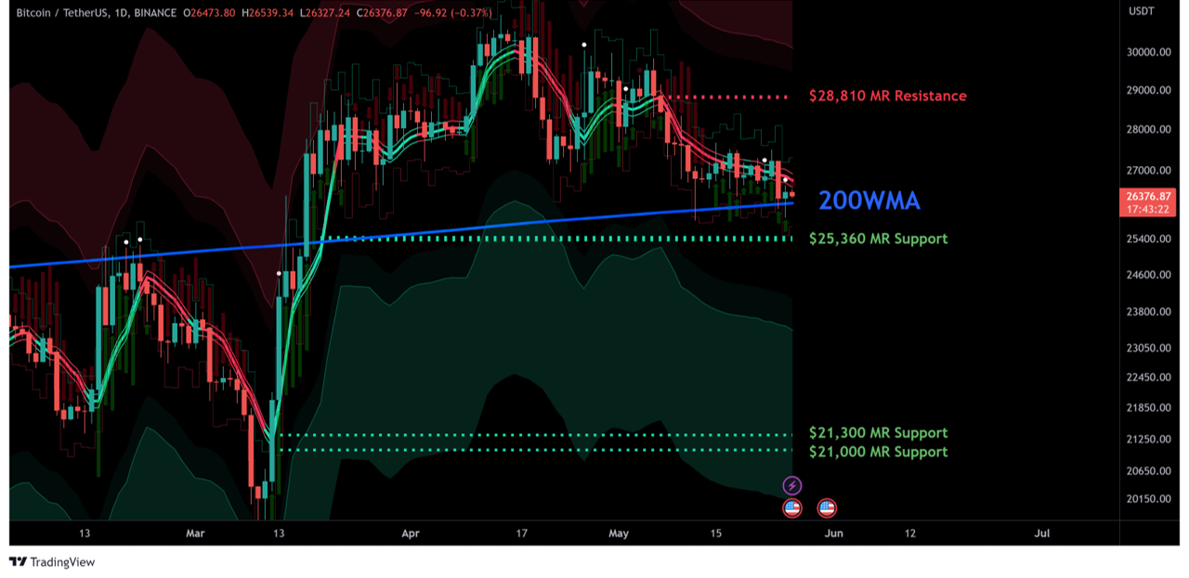Select the 200WMA text label
Viewport: 1189px width, 578px height.
click(x=869, y=200)
